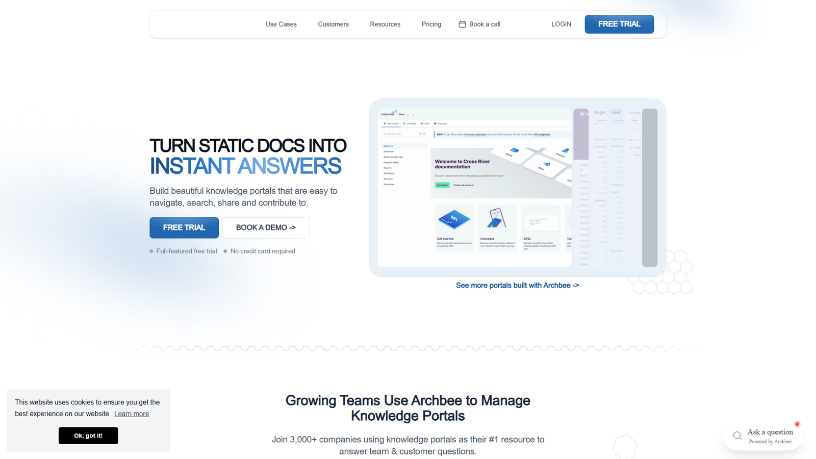Click the Join 3,000+ companies paragraph
The image size is (816, 459).
tap(408, 445)
